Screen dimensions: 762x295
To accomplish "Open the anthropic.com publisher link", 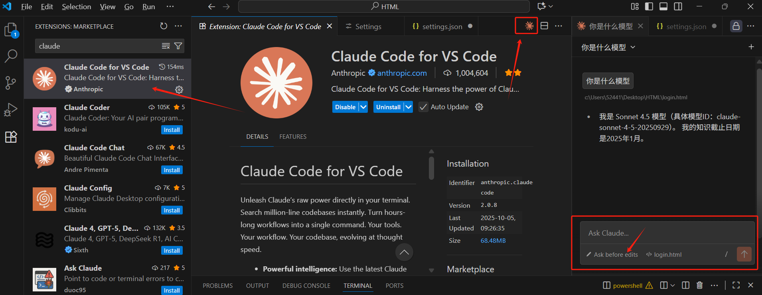I will coord(402,73).
